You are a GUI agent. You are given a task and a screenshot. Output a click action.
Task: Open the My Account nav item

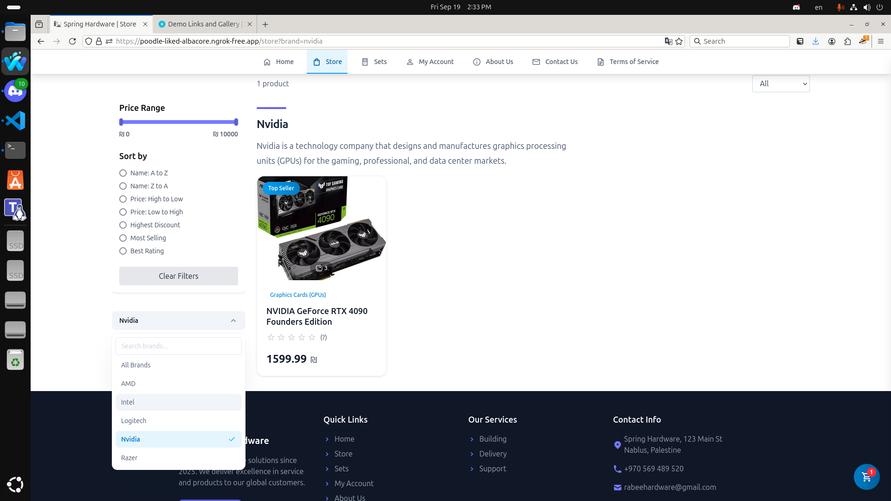tap(430, 62)
